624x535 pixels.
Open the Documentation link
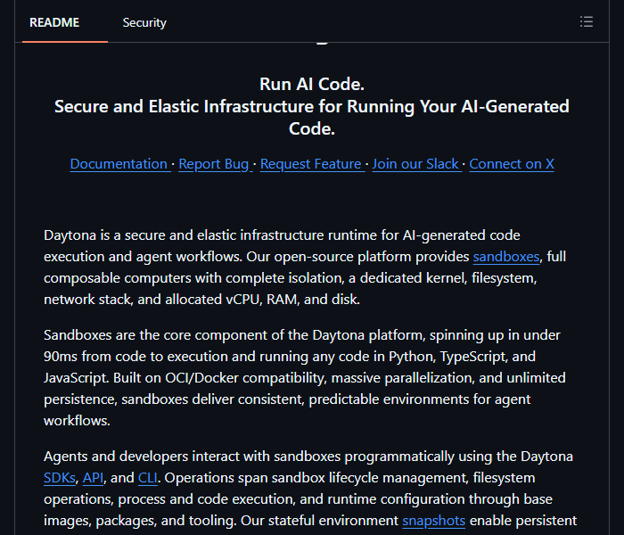(119, 163)
